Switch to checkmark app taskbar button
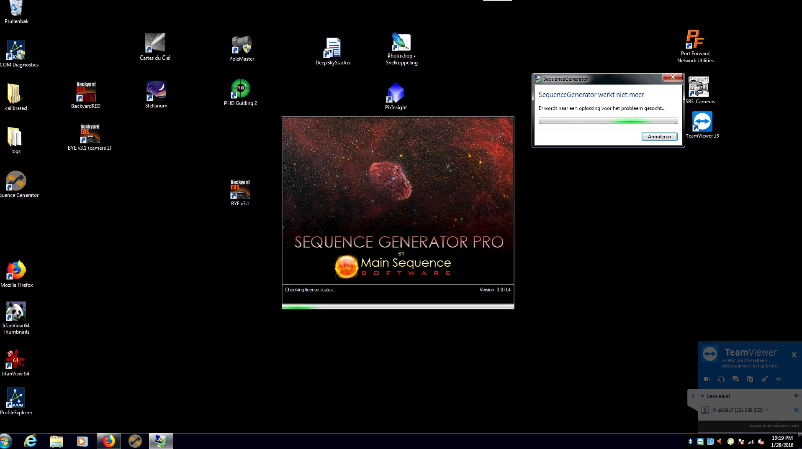The width and height of the screenshot is (802, 449). [161, 441]
